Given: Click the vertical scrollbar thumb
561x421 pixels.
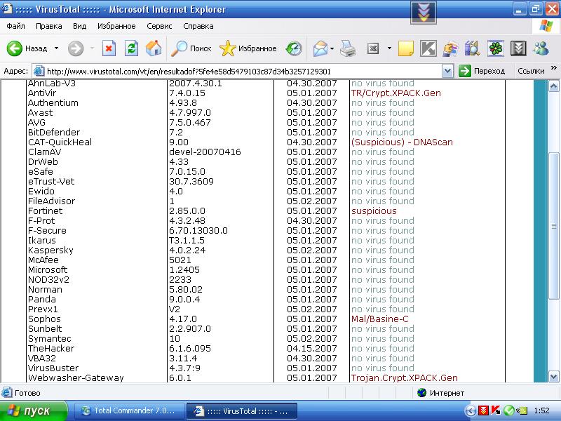Looking at the screenshot, I should pos(553,226).
